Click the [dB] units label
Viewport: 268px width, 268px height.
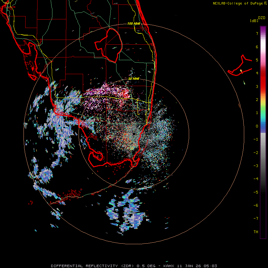[x=254, y=21]
